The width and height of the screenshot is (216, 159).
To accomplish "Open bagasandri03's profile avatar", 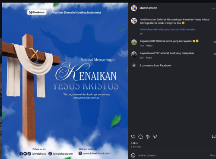I will (134, 42).
